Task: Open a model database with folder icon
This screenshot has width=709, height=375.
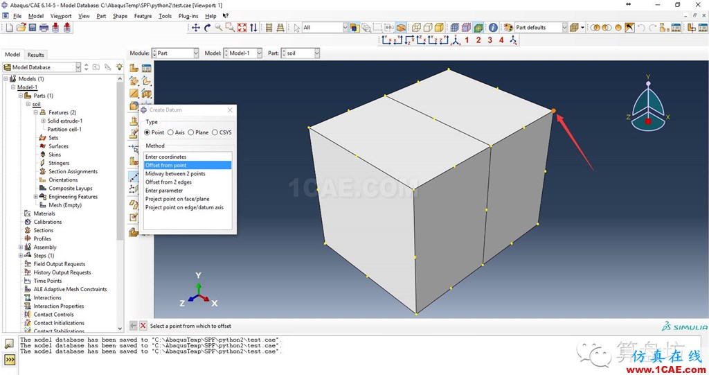Action: click(21, 28)
